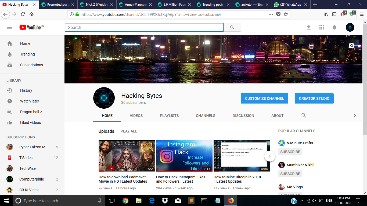Click the Windows Start button

click(6, 201)
